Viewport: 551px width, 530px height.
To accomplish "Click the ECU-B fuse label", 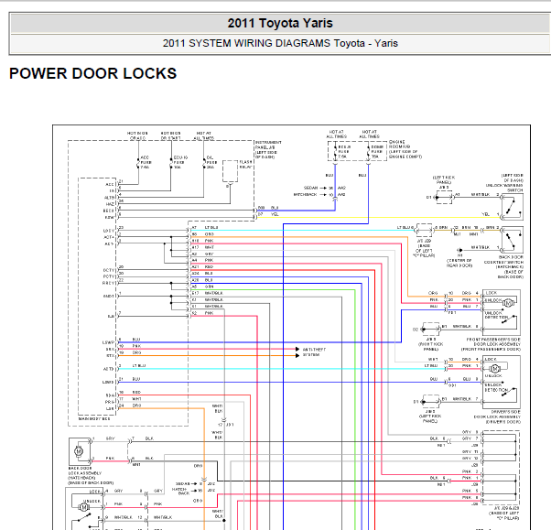I will coord(343,151).
